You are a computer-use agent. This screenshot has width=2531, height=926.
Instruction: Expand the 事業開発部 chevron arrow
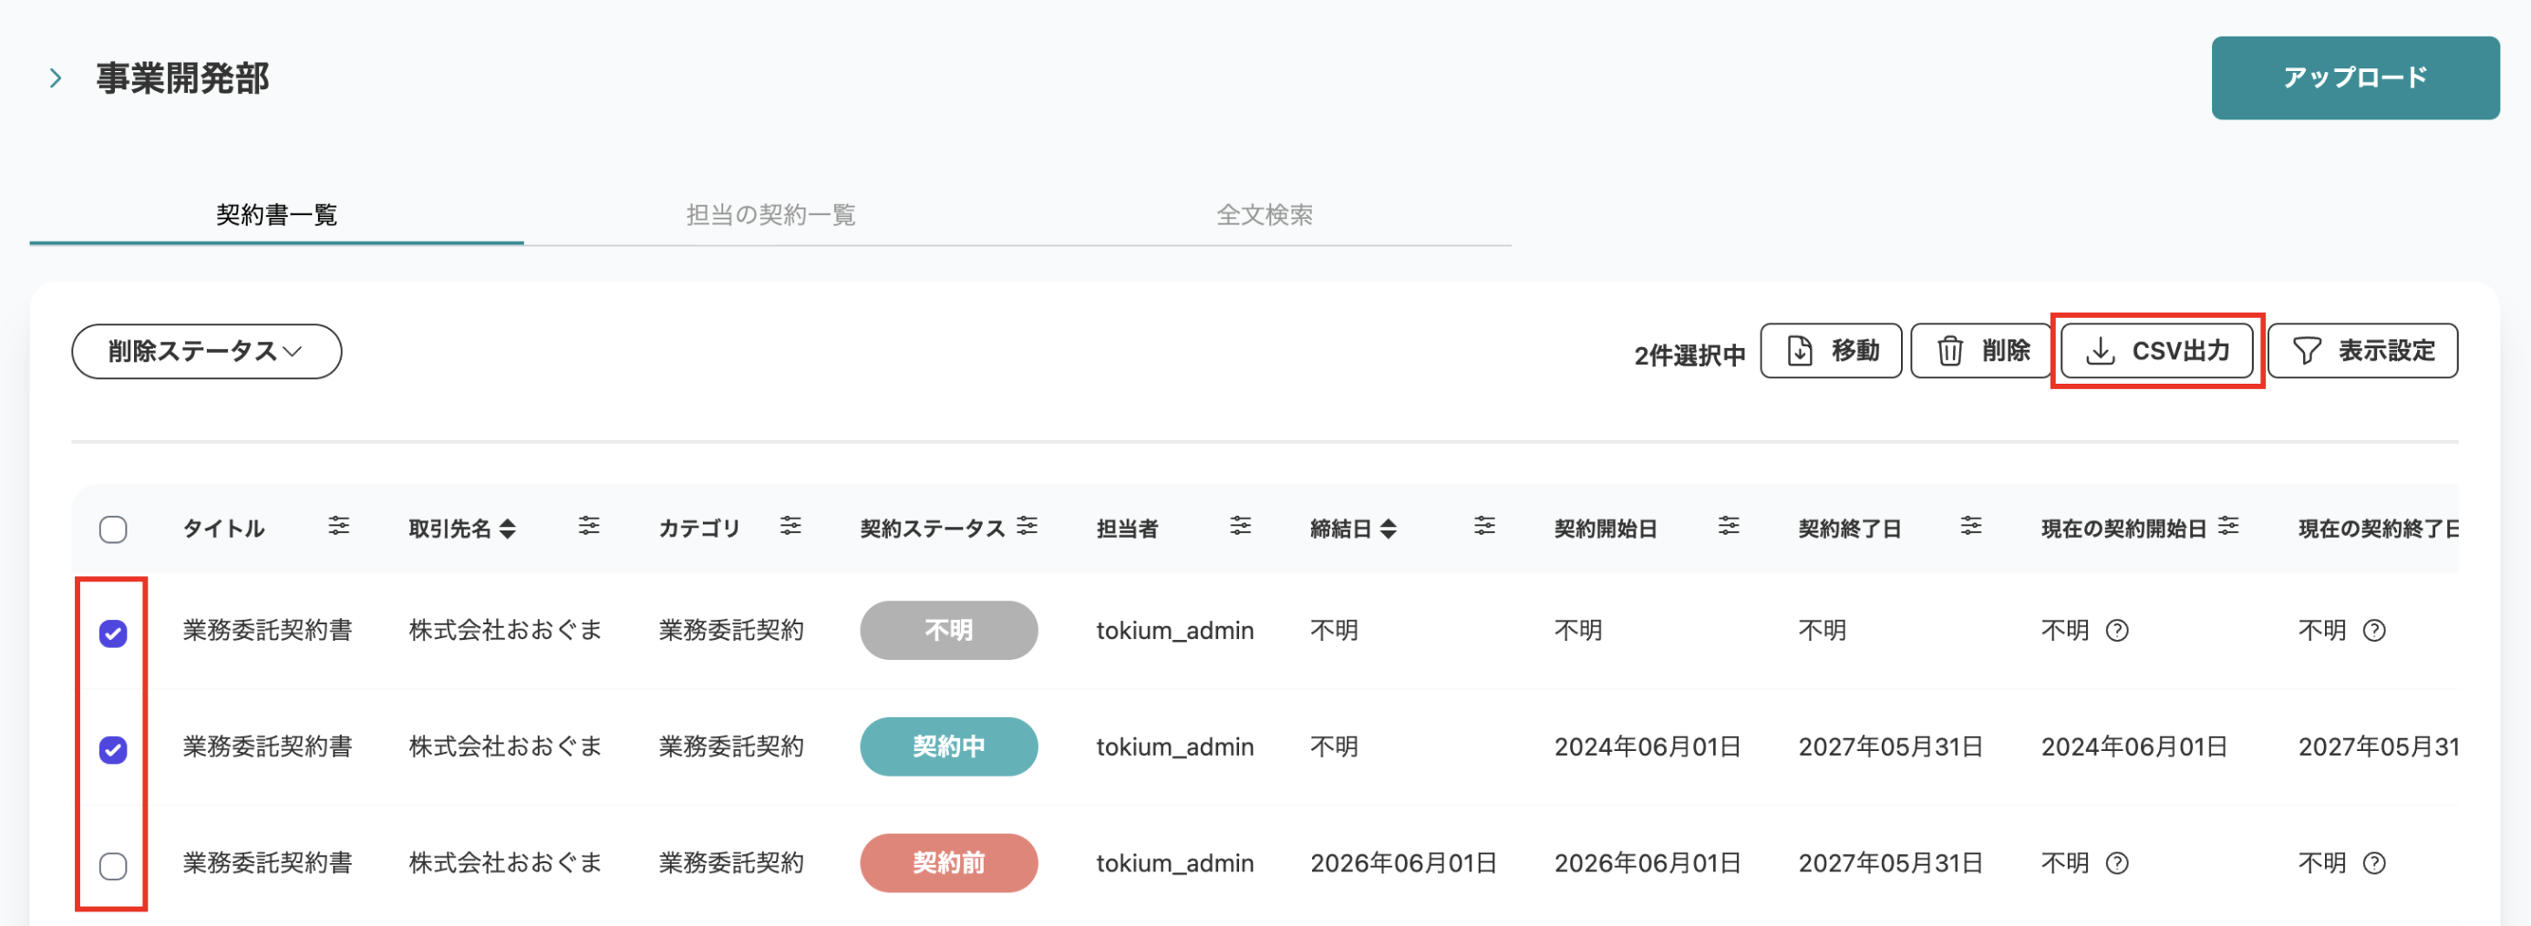coord(55,78)
